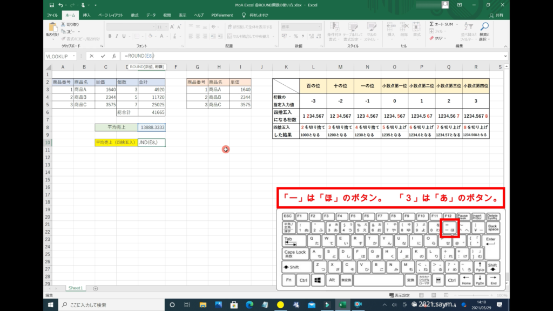
Task: Expand the formula bar with right chevron
Action: [506, 56]
